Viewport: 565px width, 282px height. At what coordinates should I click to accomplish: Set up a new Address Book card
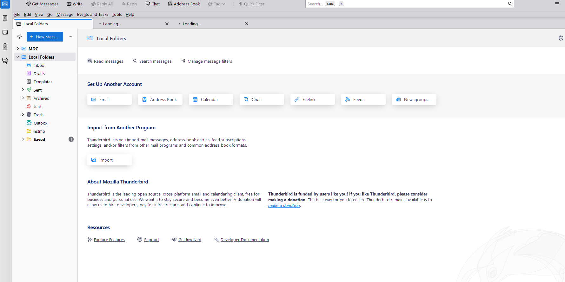(160, 99)
